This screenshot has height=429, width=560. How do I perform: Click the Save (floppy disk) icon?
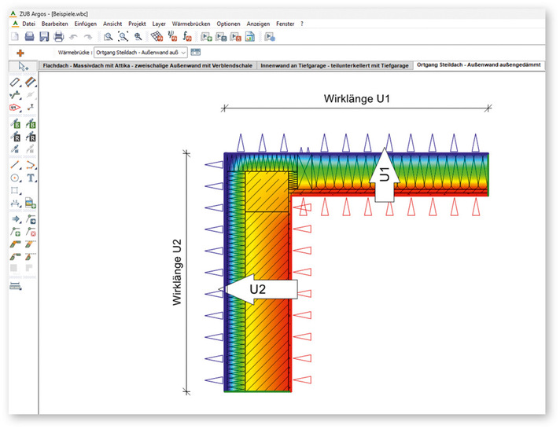[44, 36]
